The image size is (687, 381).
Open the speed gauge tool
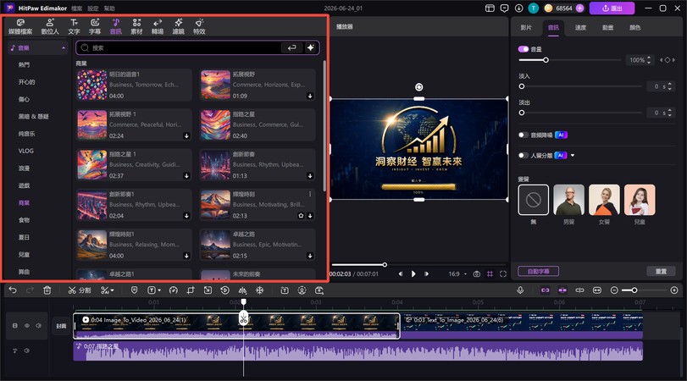point(174,290)
